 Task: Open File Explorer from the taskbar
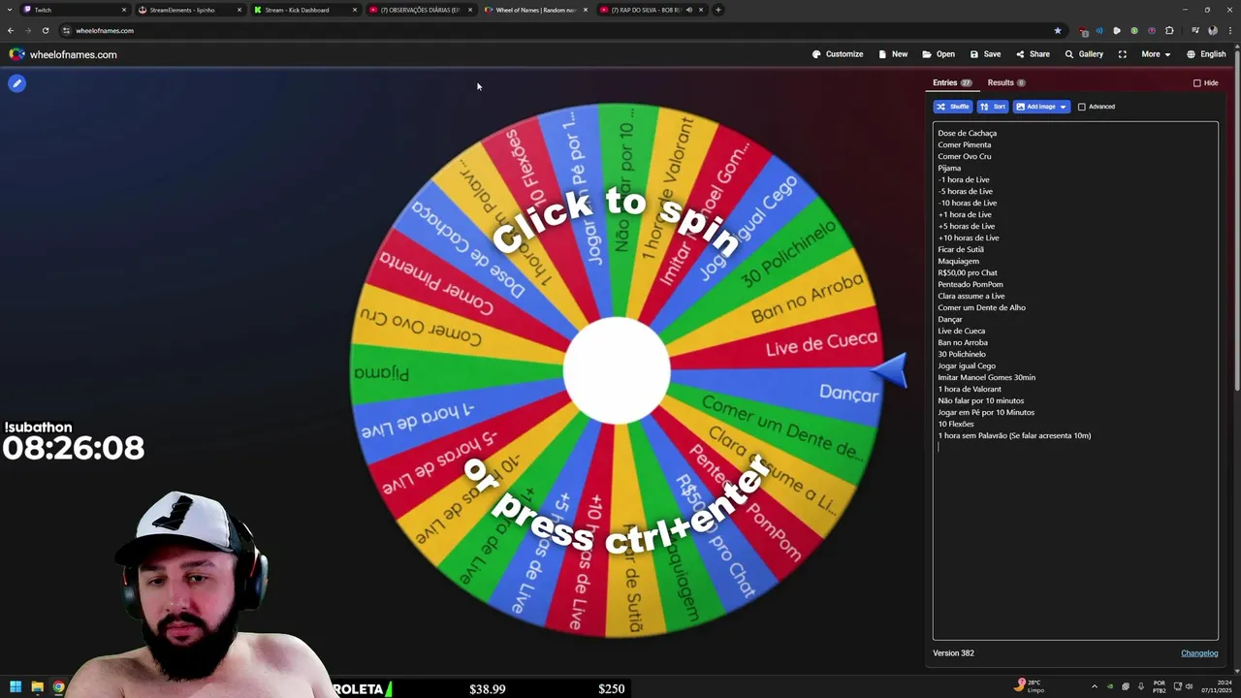(x=37, y=687)
